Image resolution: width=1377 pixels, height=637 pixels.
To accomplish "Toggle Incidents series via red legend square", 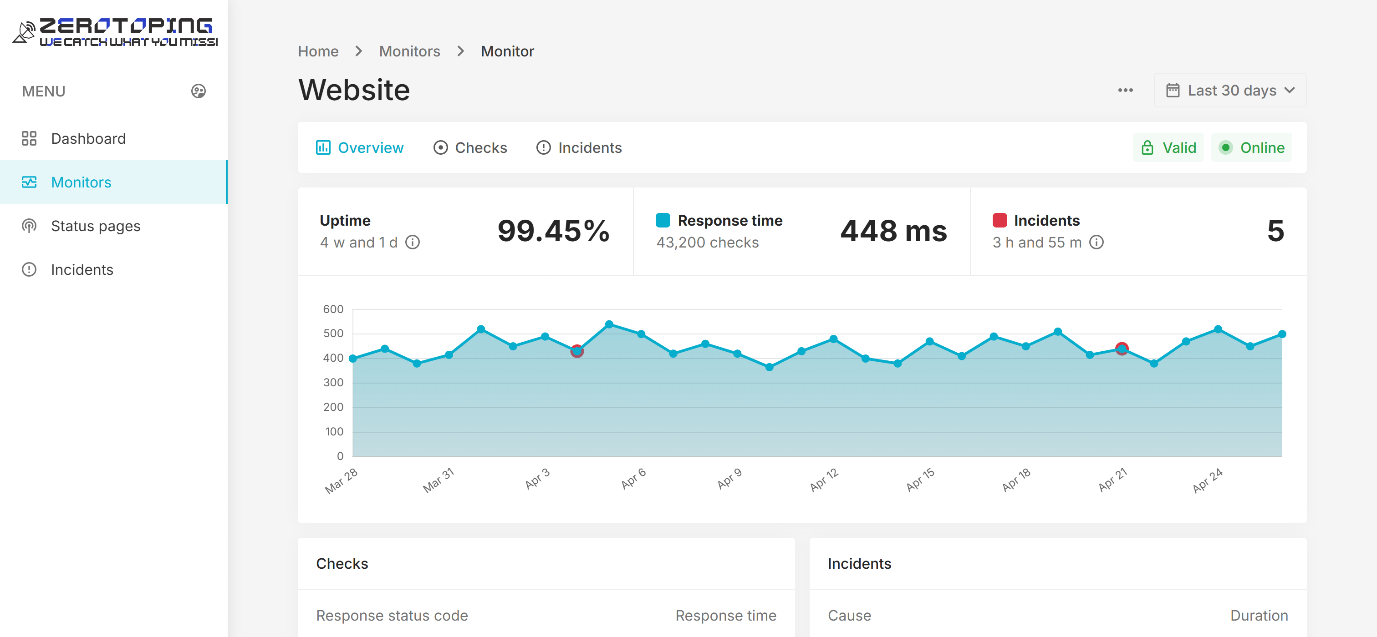I will click(x=999, y=221).
